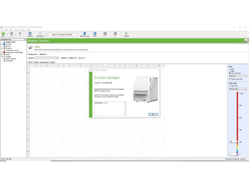249x187 pixels.
Task: Select Samples in navigation tree
Action: coord(8,57)
